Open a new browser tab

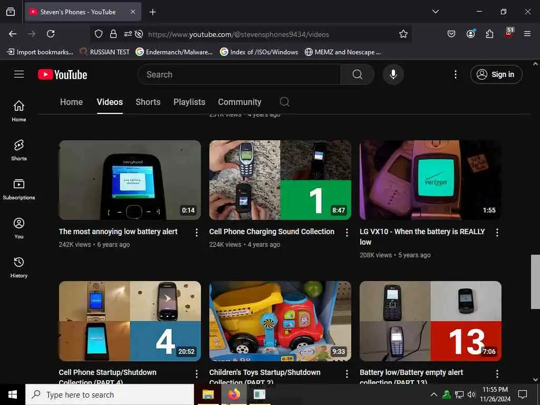pyautogui.click(x=152, y=12)
